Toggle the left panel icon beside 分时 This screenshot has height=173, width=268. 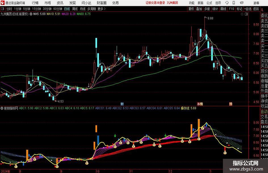(2, 9)
